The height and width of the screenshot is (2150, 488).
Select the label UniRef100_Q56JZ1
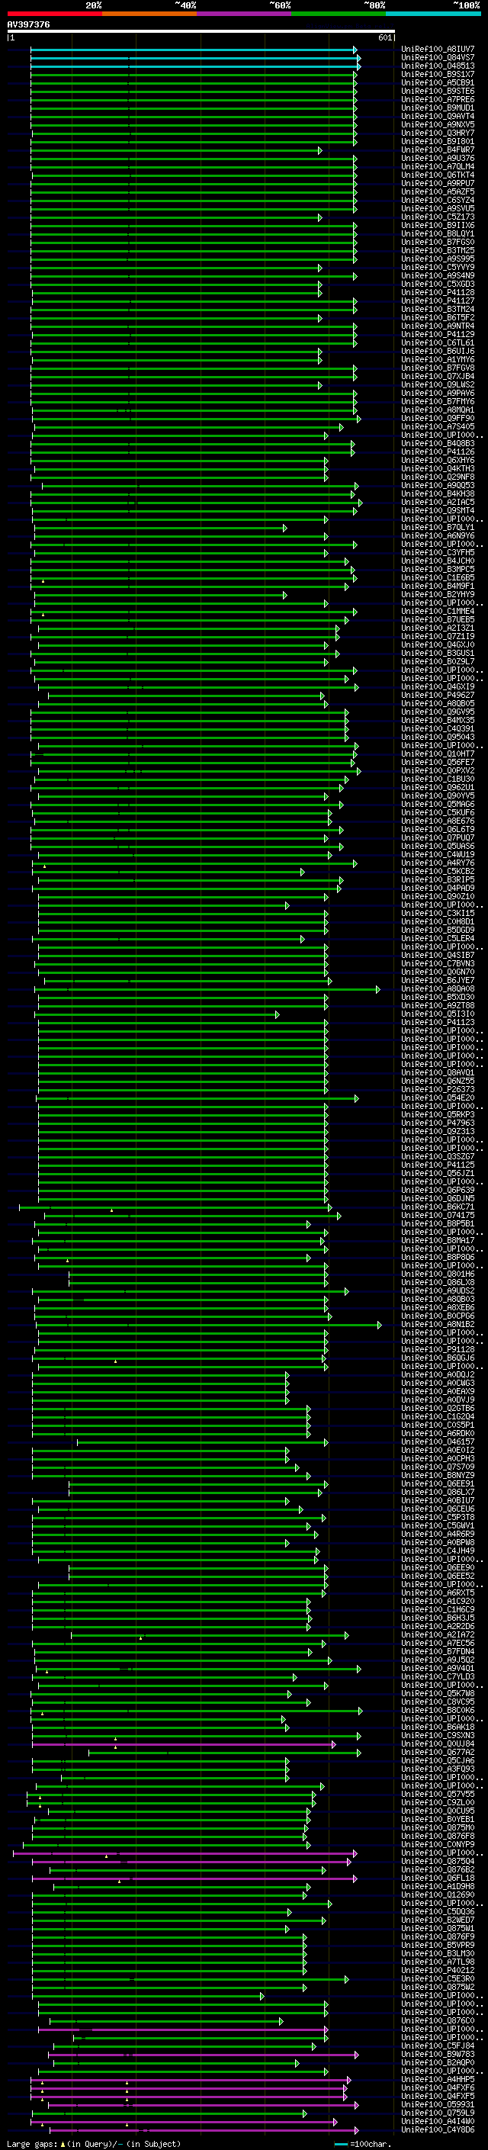tap(438, 1173)
